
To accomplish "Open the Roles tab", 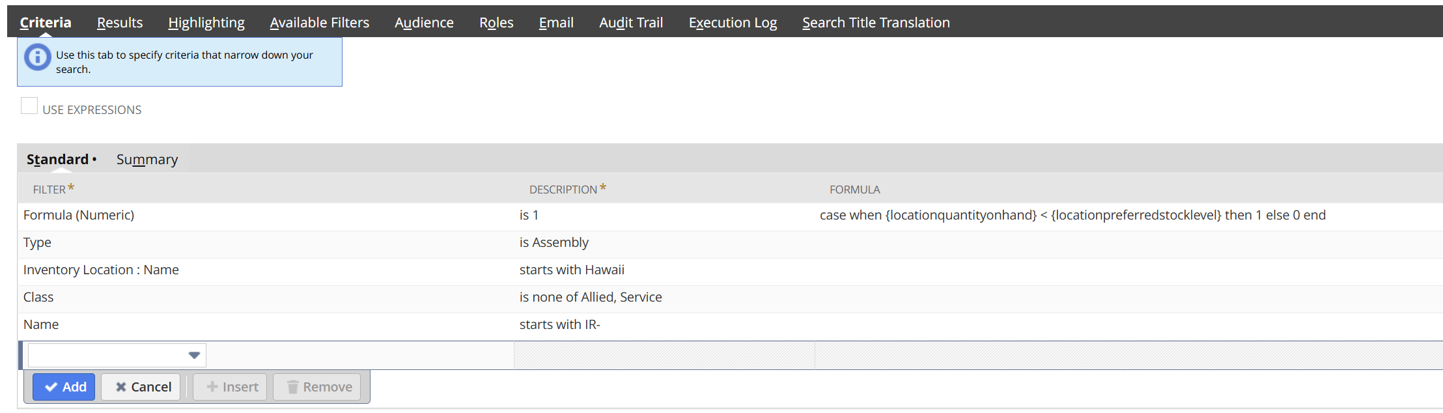I will [x=496, y=22].
